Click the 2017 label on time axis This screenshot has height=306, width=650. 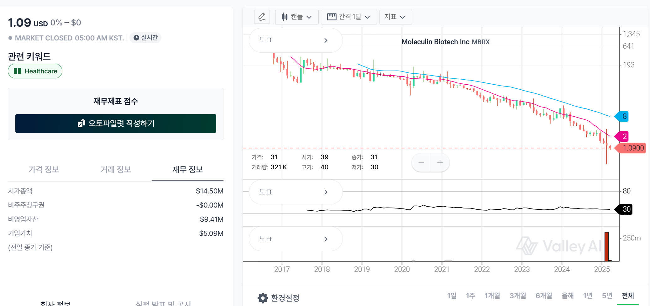(x=282, y=269)
